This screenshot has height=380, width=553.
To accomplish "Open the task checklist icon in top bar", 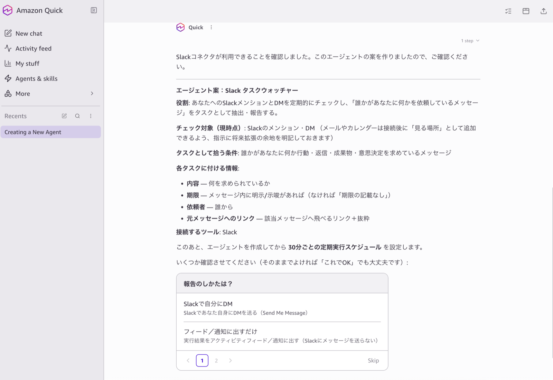I will pyautogui.click(x=508, y=11).
